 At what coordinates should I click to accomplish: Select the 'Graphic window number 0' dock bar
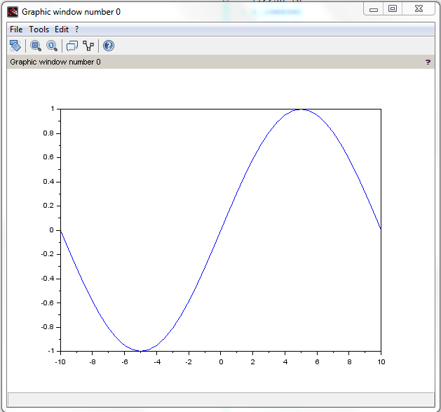coord(221,62)
